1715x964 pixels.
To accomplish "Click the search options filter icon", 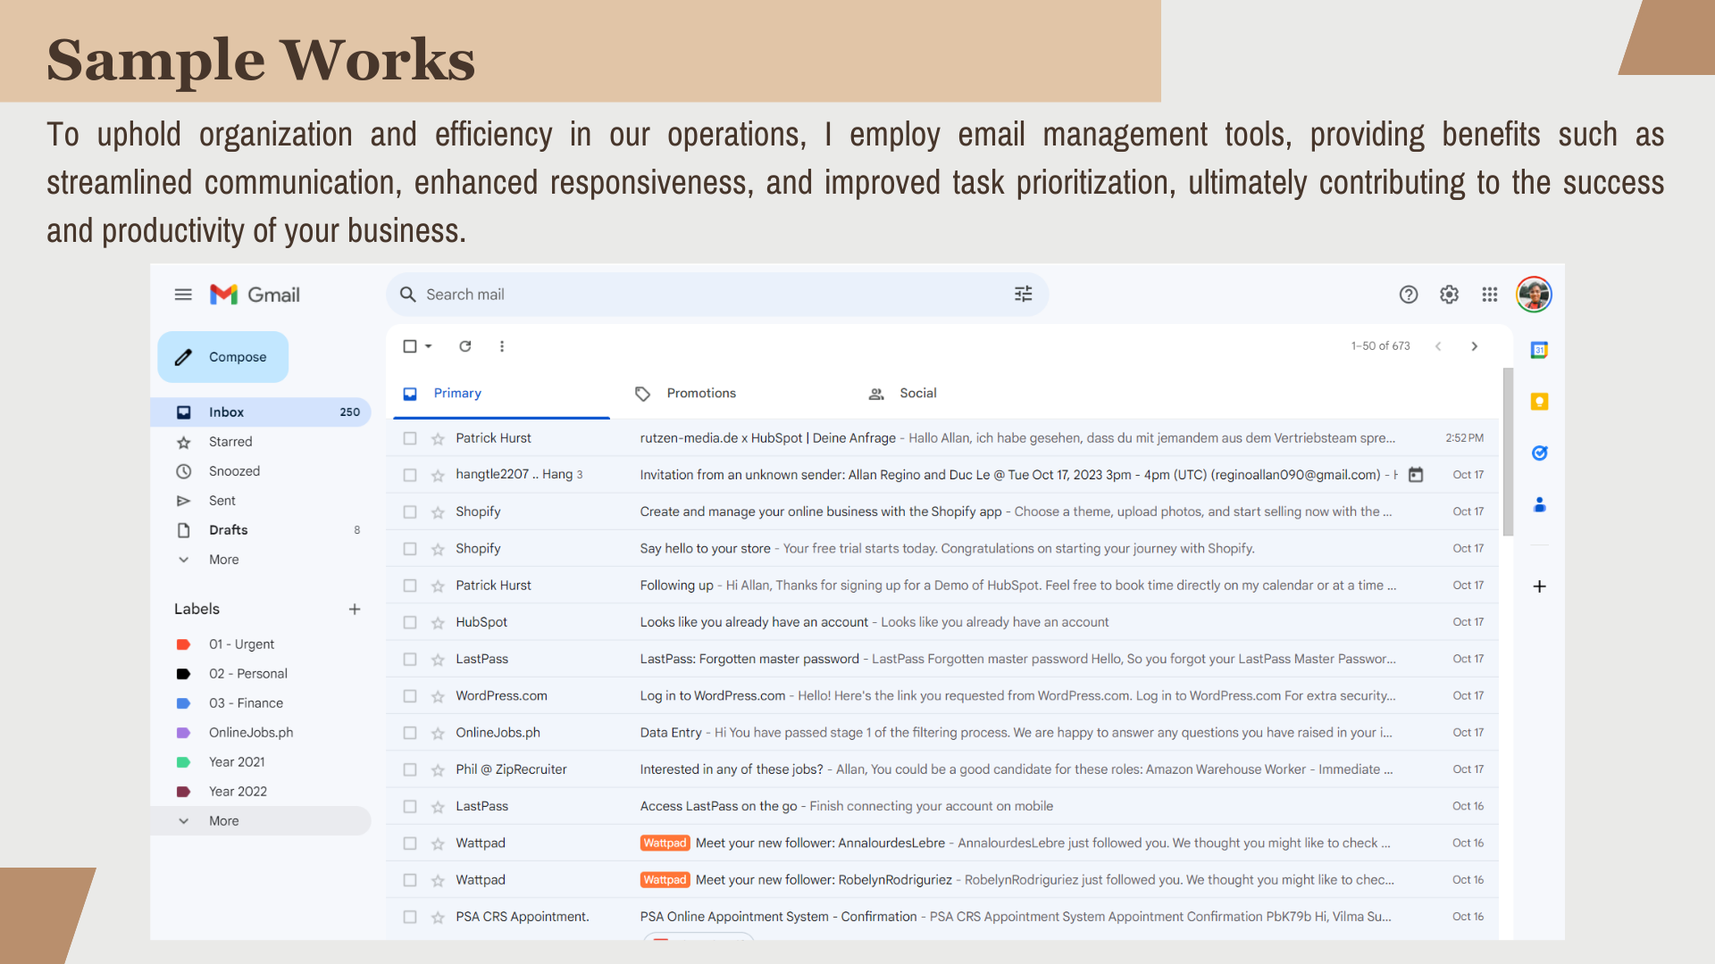I will pos(1024,295).
